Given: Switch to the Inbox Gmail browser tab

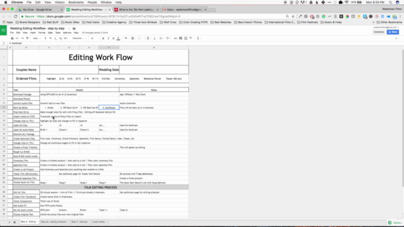Looking at the screenshot, I should point(184,10).
